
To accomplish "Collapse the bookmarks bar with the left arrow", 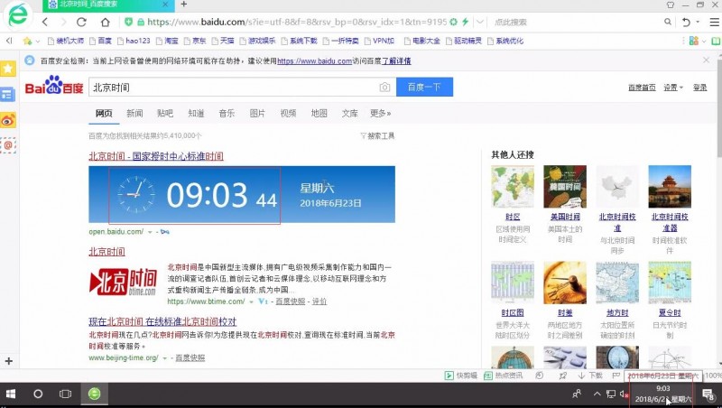I will click(9, 41).
